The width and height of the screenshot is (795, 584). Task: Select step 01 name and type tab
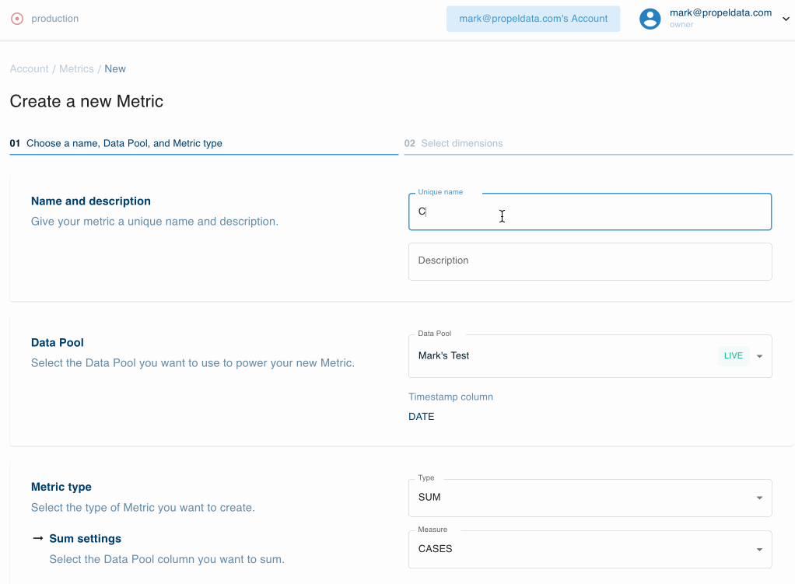117,143
